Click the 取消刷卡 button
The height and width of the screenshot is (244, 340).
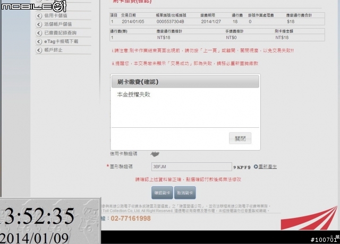(x=185, y=193)
